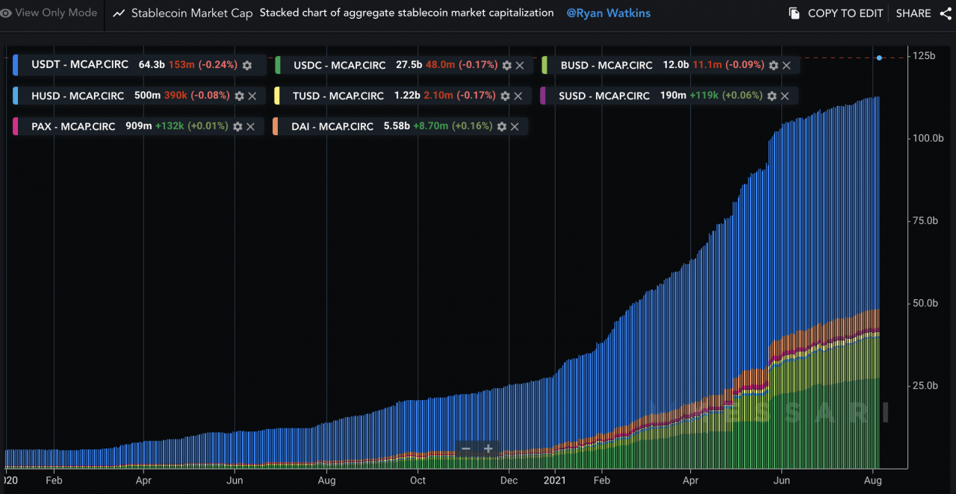Zoom in using the plus button
956x494 pixels.
point(488,448)
